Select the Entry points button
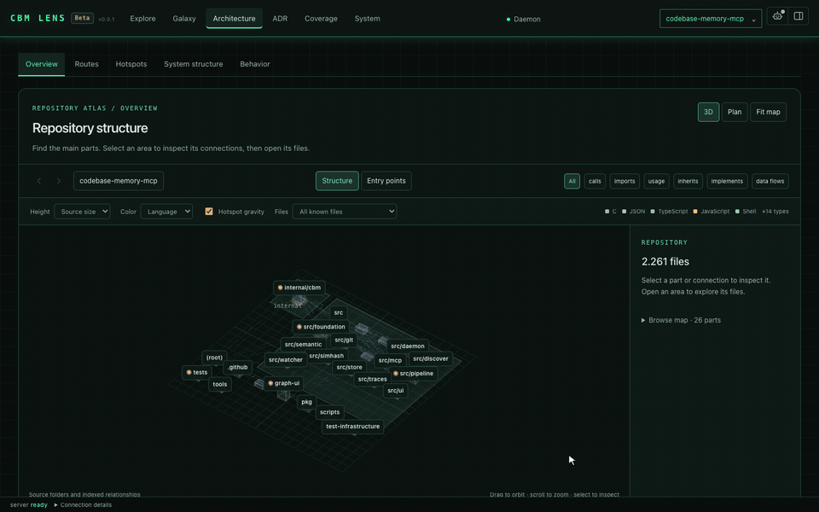Screen dimensions: 819x512 point(386,181)
